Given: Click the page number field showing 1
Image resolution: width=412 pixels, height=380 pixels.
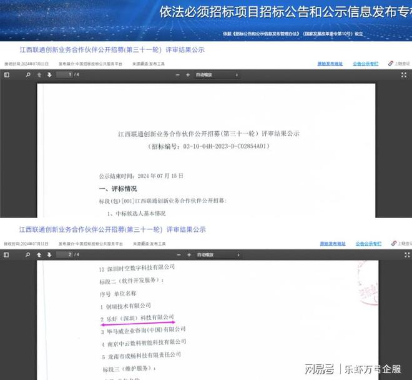Looking at the screenshot, I should click(x=64, y=75).
